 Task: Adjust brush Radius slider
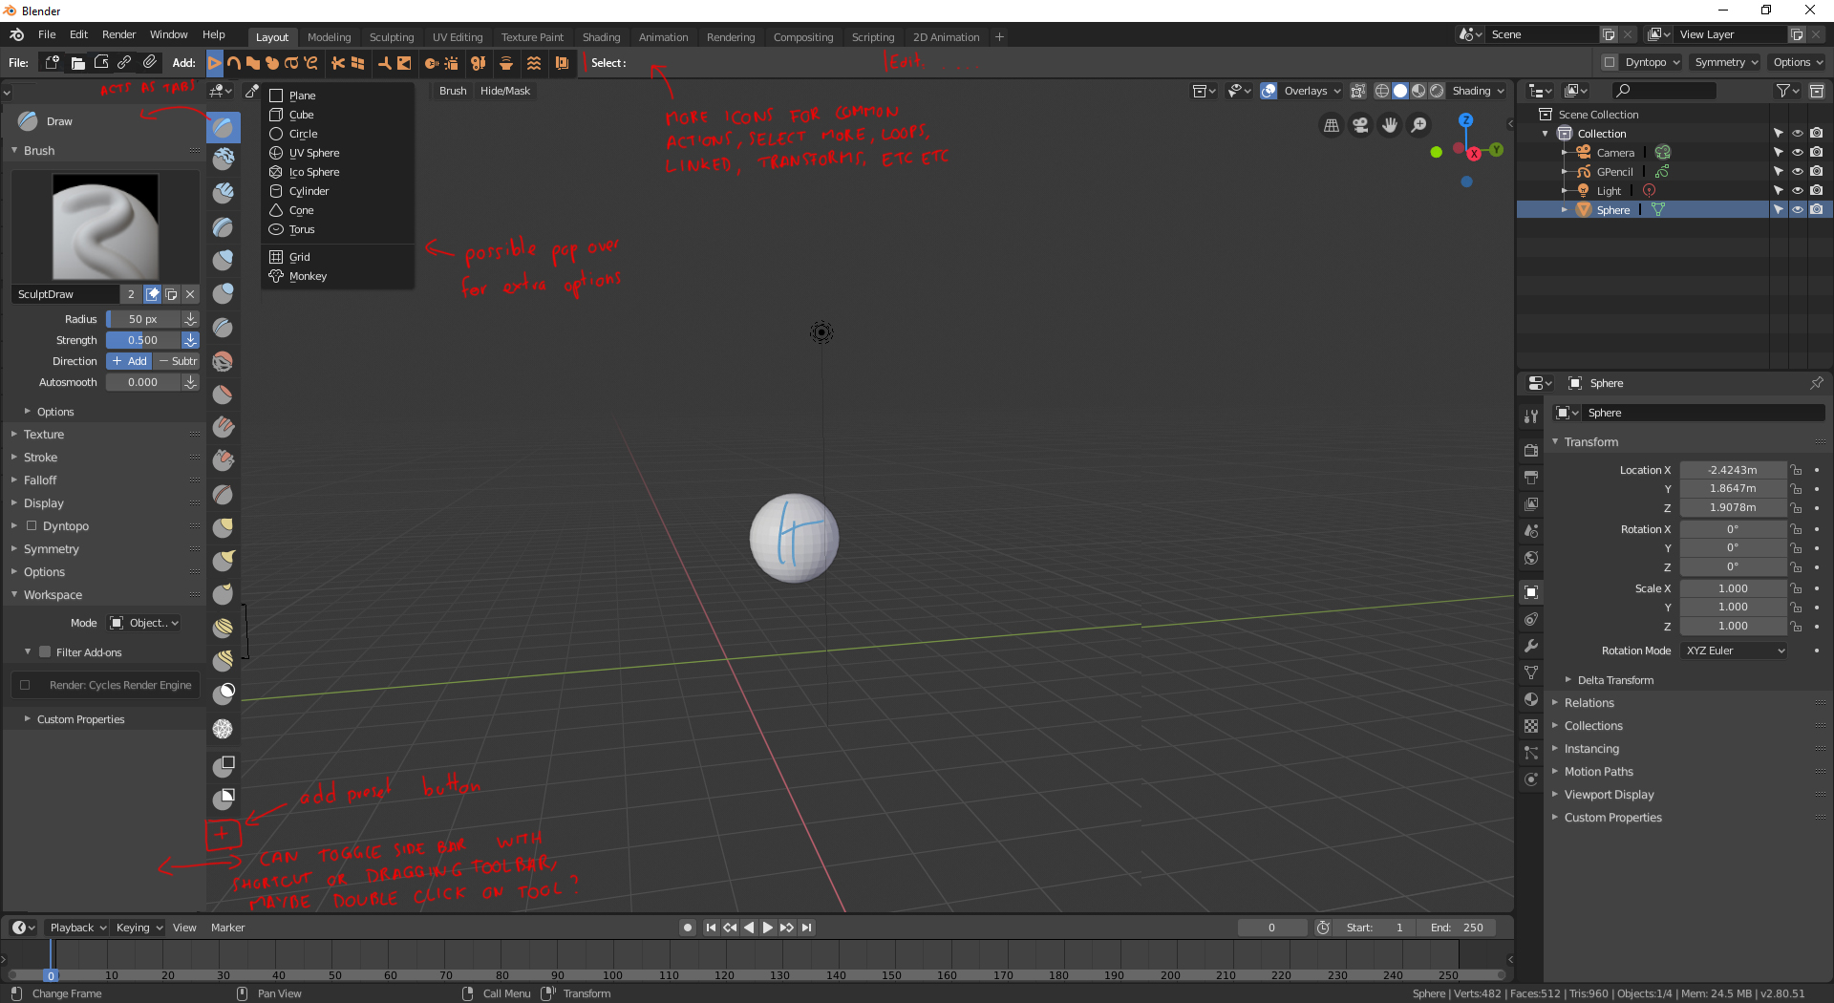click(x=143, y=319)
